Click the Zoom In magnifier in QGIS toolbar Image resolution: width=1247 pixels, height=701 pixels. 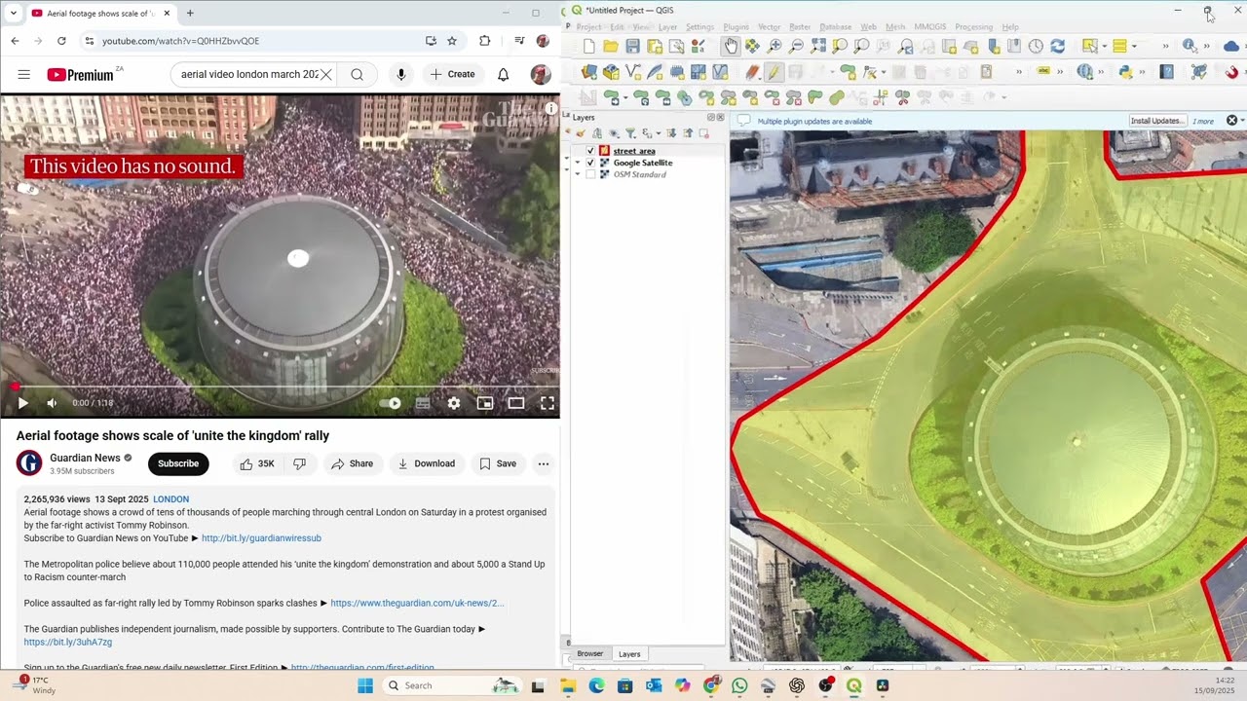(775, 46)
